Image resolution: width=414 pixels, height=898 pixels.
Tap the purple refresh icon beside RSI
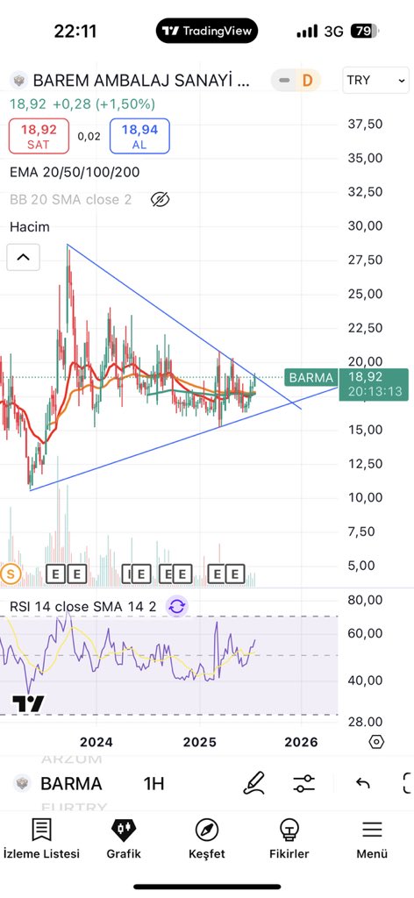click(177, 607)
